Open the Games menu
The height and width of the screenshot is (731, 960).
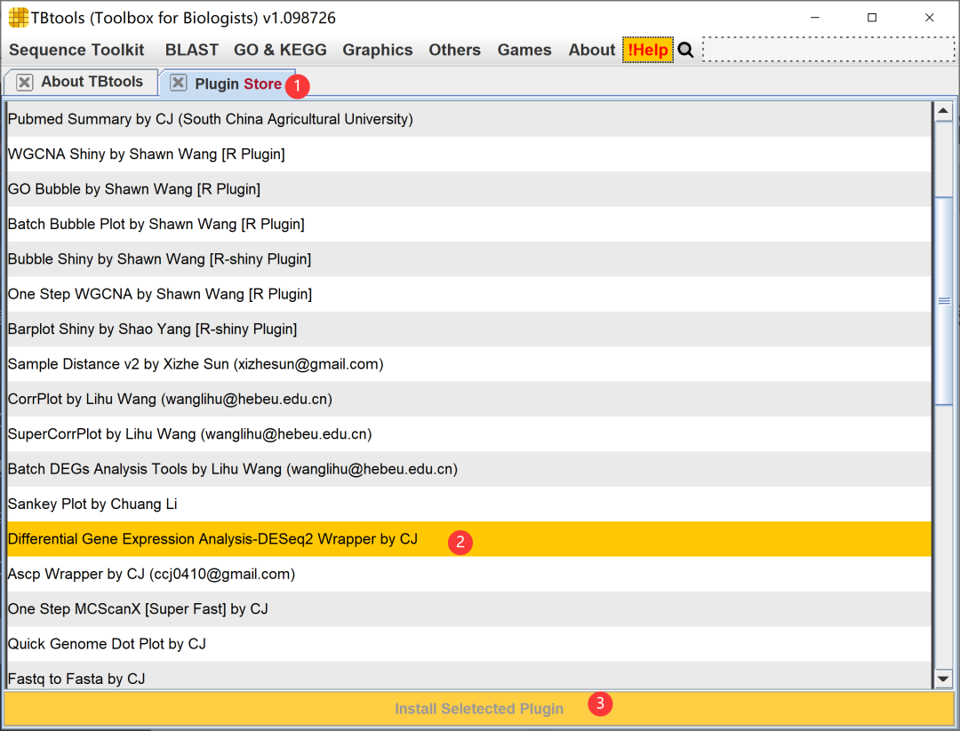click(x=524, y=50)
